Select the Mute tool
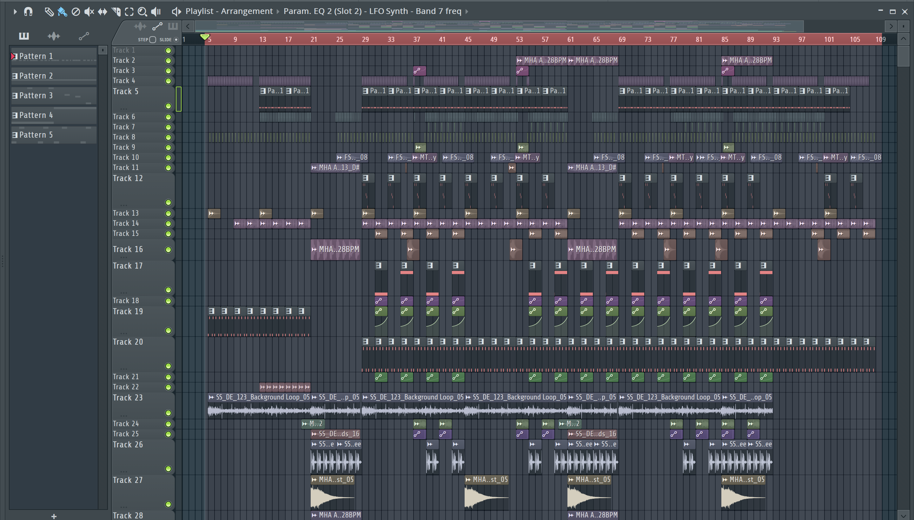The image size is (914, 520). point(89,12)
